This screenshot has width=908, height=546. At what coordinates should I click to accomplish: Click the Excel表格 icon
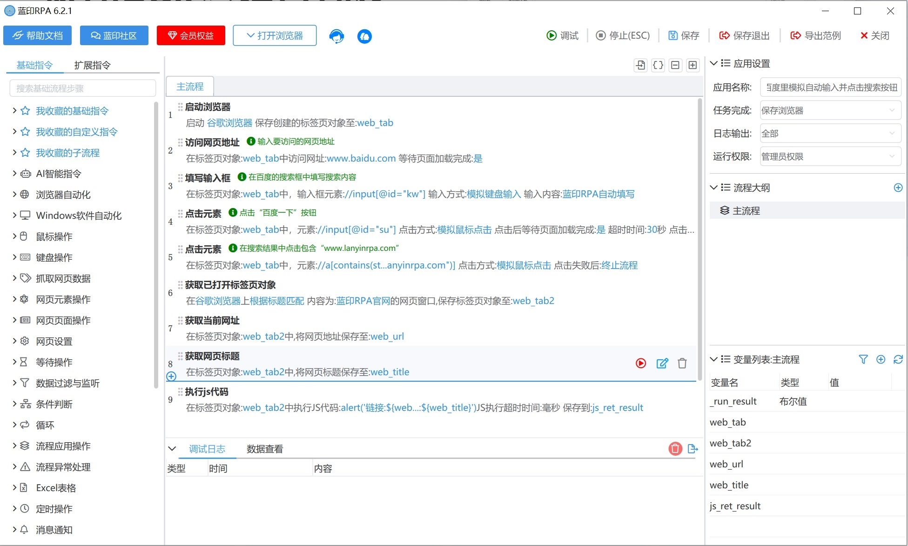point(24,488)
